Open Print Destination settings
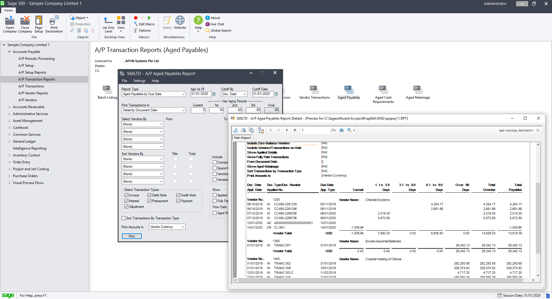Image resolution: width=552 pixels, height=299 pixels. tap(54, 24)
